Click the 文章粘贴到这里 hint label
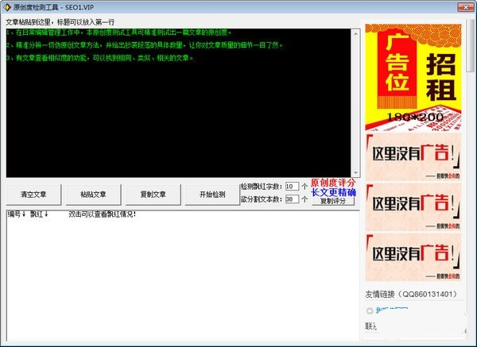 (x=60, y=22)
